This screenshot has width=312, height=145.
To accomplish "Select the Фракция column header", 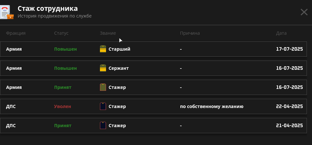I will pyautogui.click(x=16, y=33).
